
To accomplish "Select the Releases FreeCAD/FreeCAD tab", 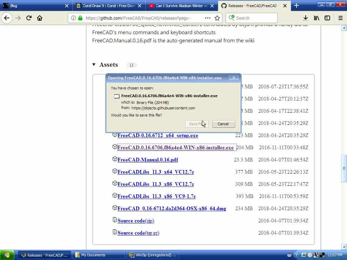I will pos(254,6).
